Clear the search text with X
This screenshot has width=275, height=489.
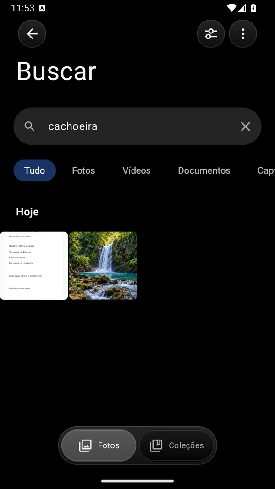click(245, 126)
